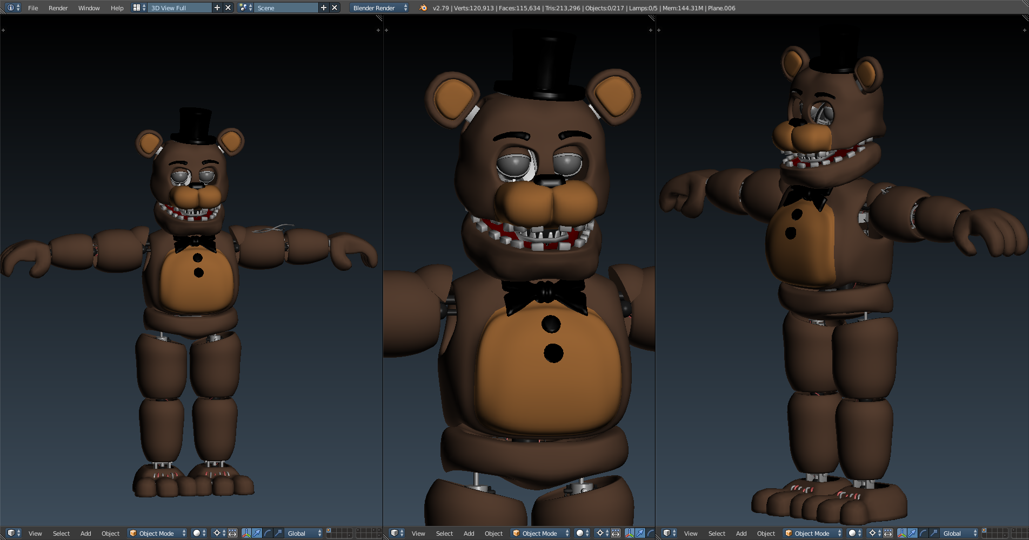Open the screen layout browse icon
This screenshot has height=540, width=1029.
point(139,8)
